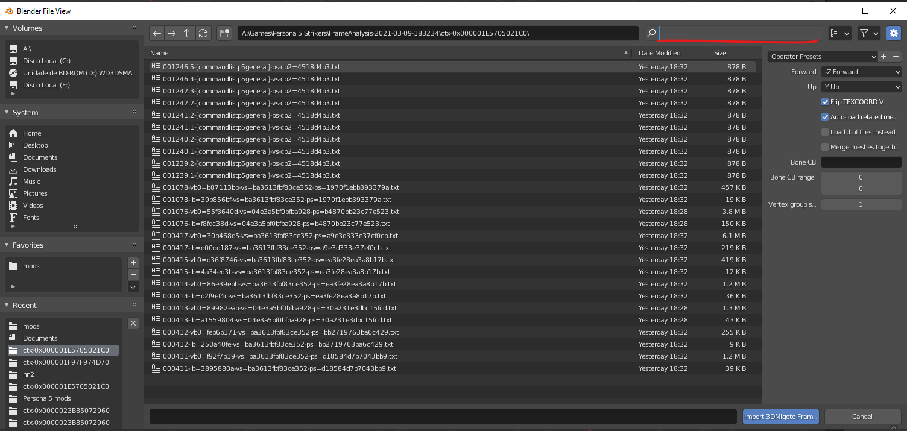The image size is (907, 431).
Task: Open the favorites specials chevron menu
Action: point(133,287)
